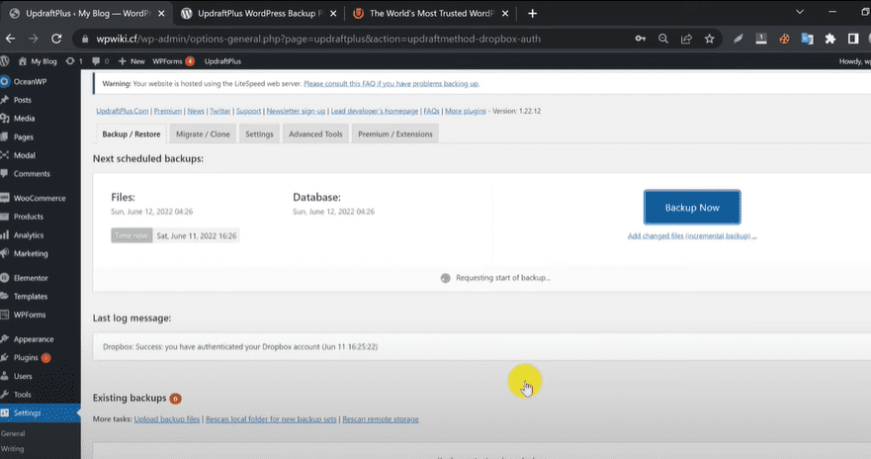871x459 pixels.
Task: Click the cookie extension icon in the toolbar
Action: tap(784, 39)
